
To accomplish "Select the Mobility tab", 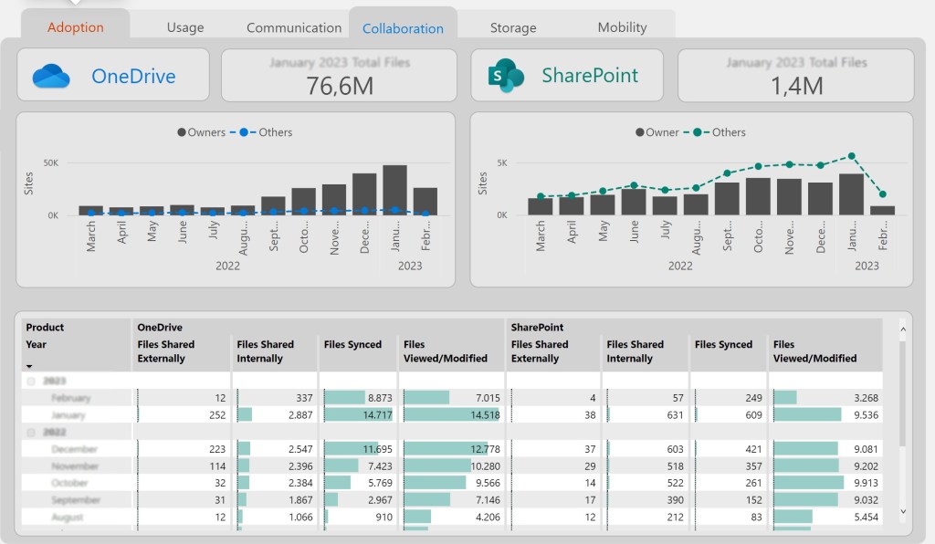I will tap(622, 27).
